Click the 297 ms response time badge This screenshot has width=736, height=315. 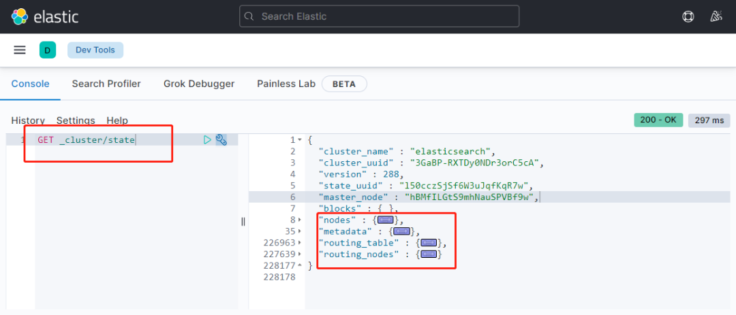709,120
